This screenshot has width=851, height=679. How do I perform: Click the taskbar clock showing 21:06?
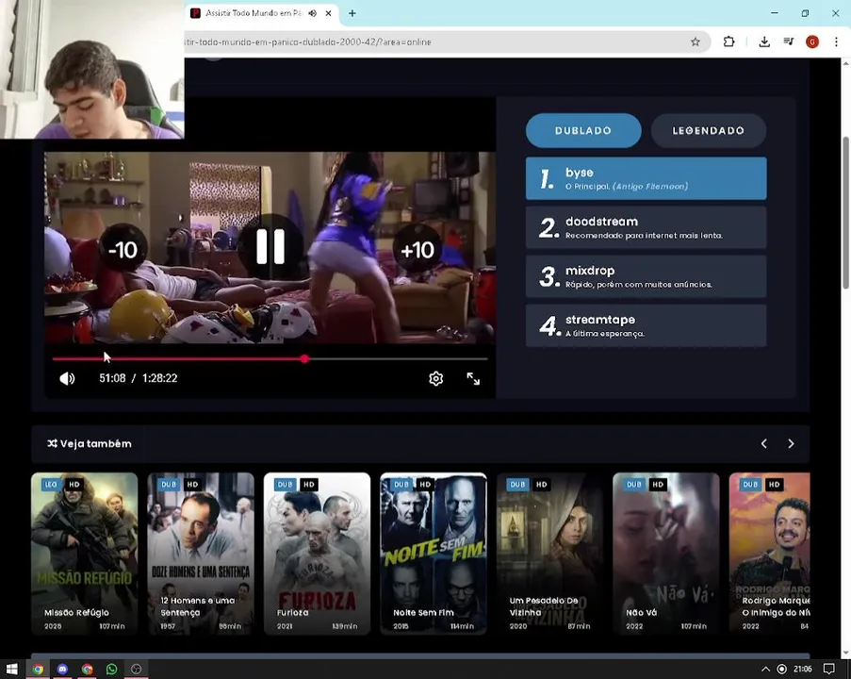(802, 669)
